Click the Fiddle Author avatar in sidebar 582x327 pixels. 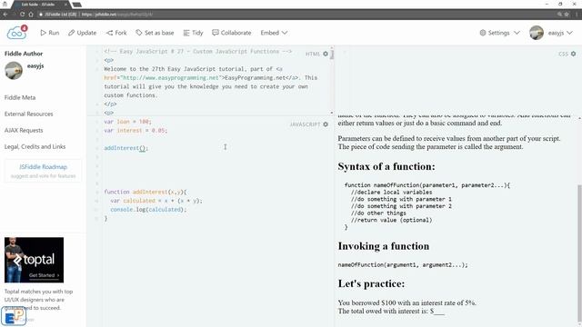pos(14,71)
